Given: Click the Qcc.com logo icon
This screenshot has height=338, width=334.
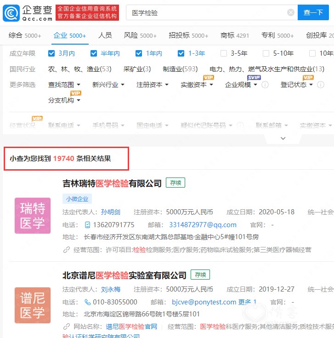Looking at the screenshot, I should [11, 13].
